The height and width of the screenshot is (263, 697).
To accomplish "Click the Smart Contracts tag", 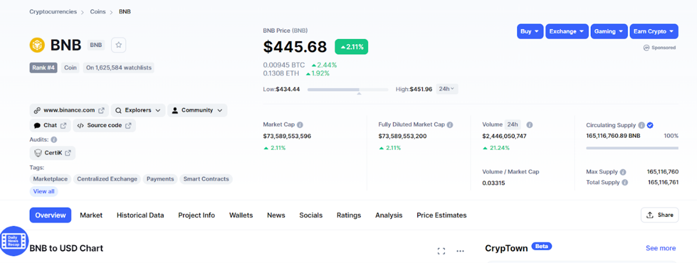I will (x=206, y=179).
